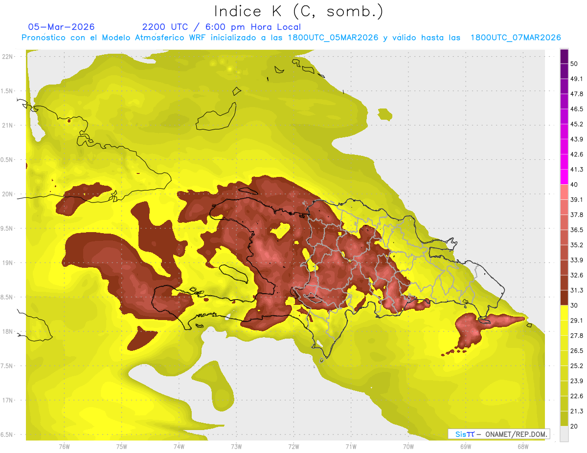Click the dark purple swatch above 50
Viewport: 587px width, 453px height.
(x=564, y=57)
